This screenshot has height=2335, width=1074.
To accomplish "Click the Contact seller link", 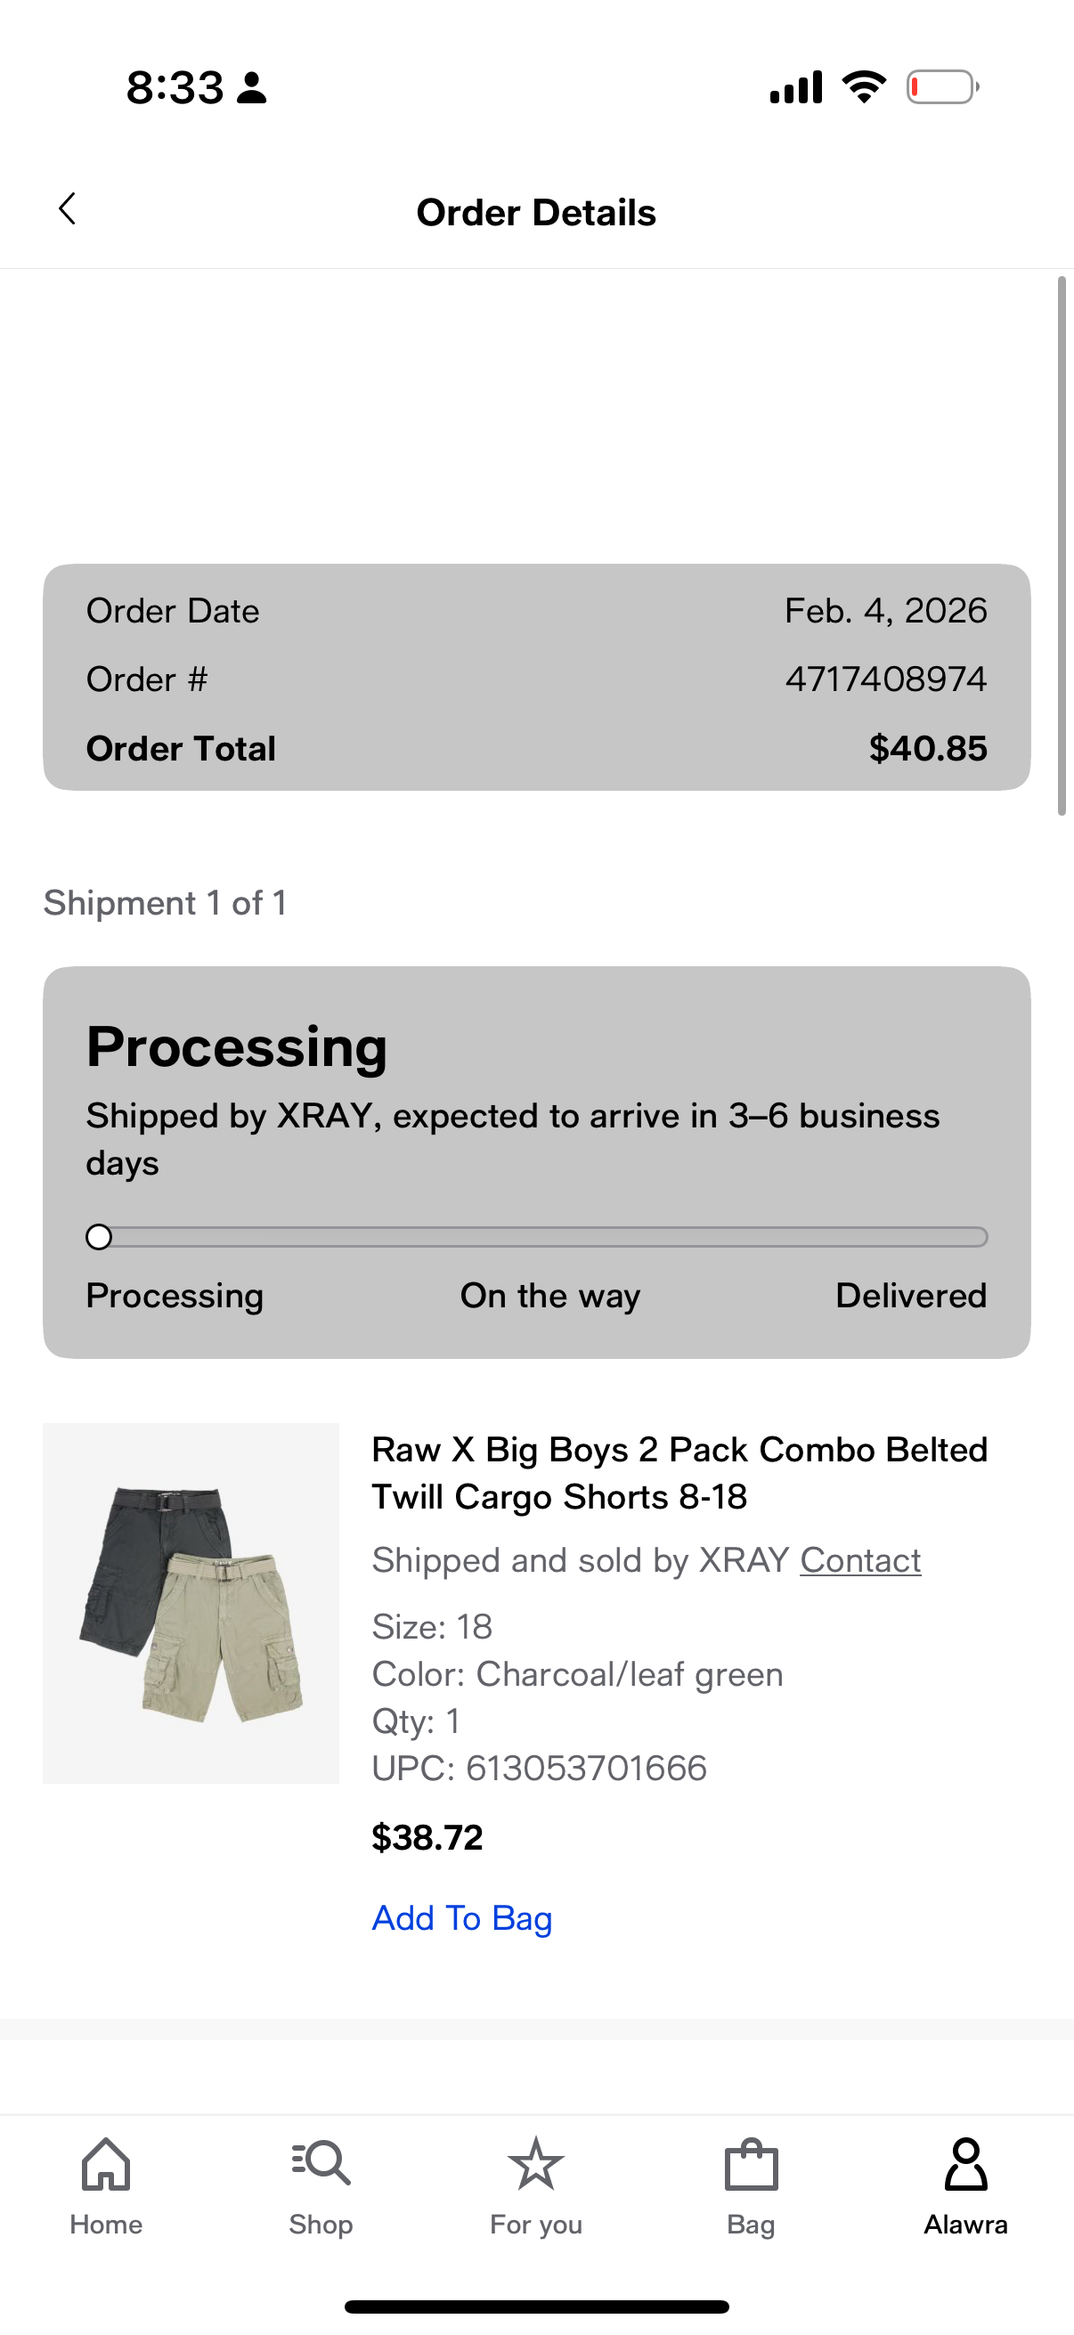I will pos(860,1560).
